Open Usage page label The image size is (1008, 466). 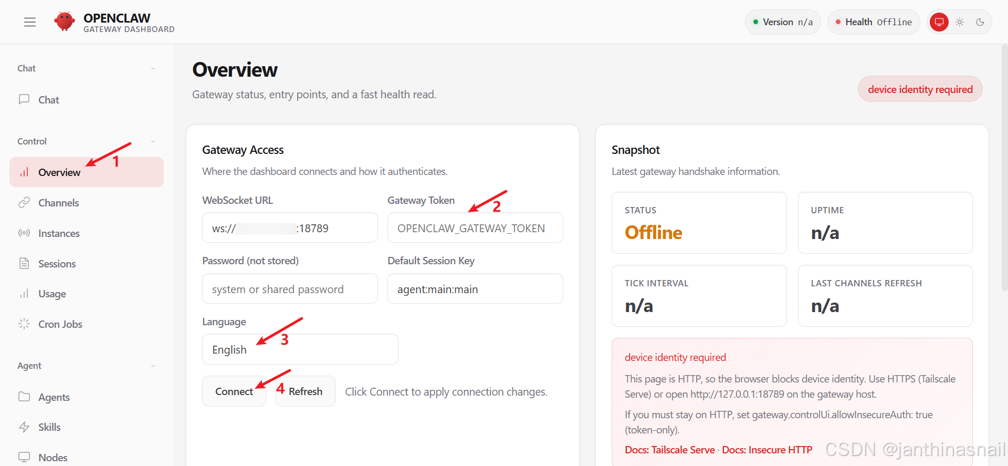(52, 294)
